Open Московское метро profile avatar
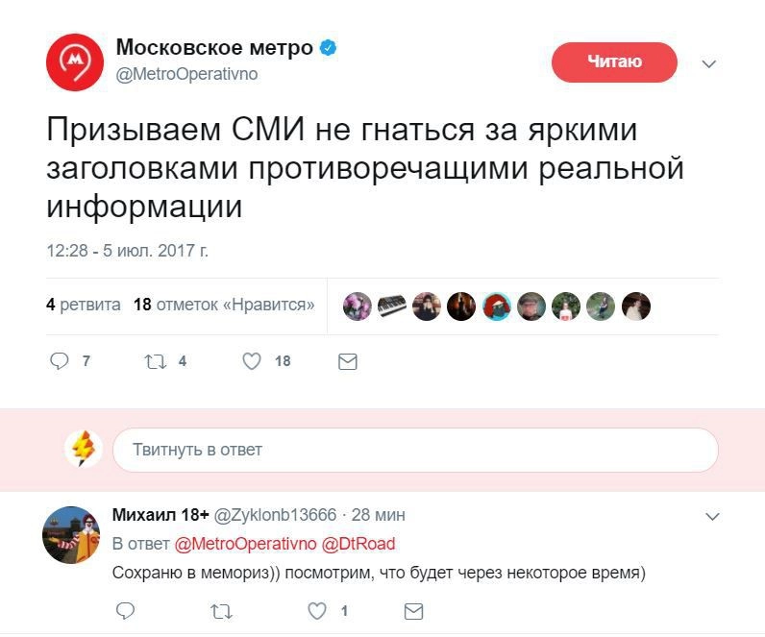Image resolution: width=765 pixels, height=637 pixels. pyautogui.click(x=75, y=62)
